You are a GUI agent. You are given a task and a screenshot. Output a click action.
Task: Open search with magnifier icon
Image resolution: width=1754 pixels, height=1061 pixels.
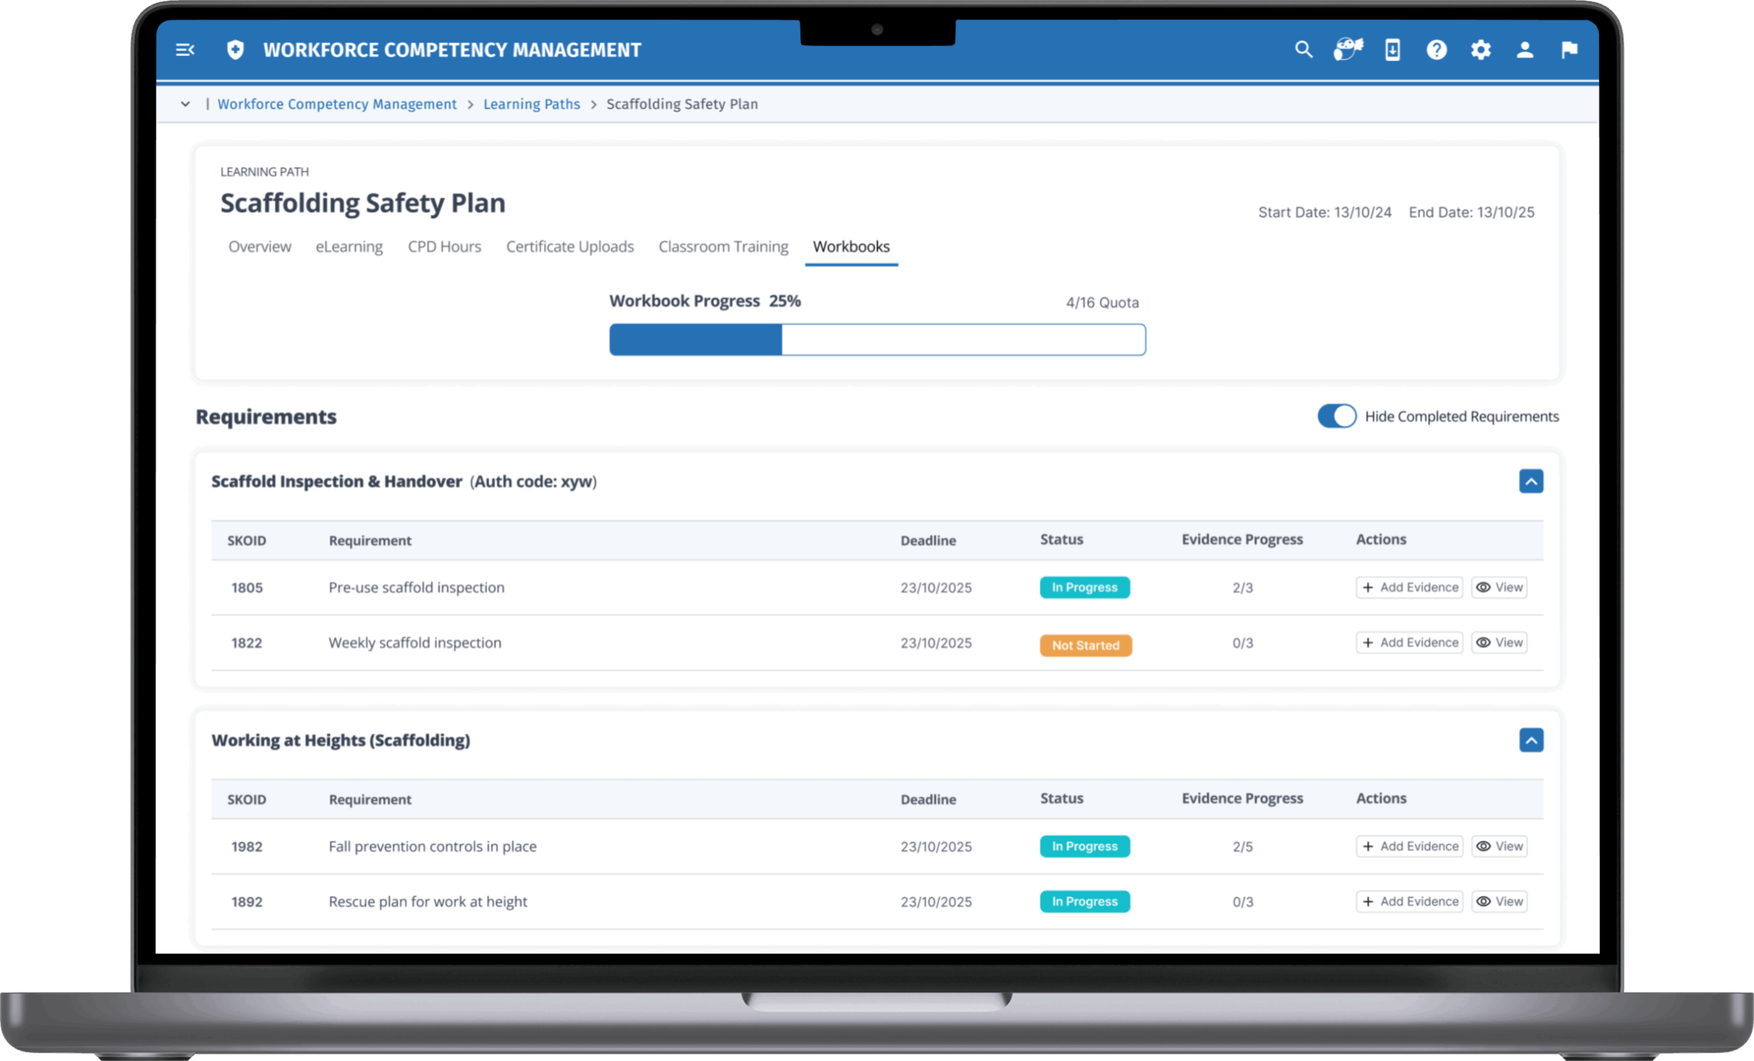click(1302, 50)
